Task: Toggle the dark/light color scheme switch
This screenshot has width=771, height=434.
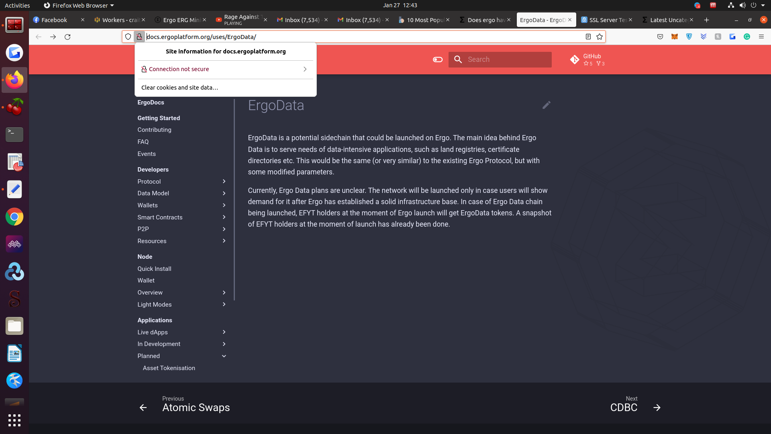Action: click(438, 59)
